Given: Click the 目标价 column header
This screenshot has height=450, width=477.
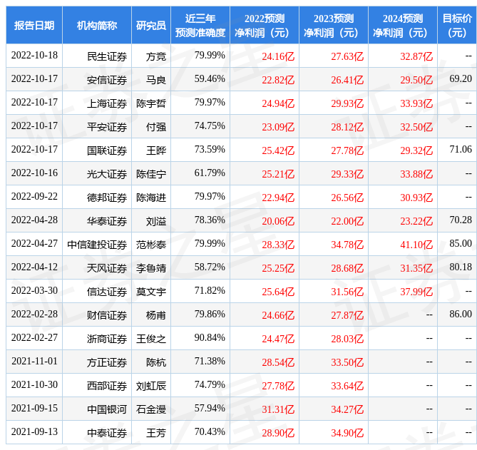Looking at the screenshot, I should [457, 25].
